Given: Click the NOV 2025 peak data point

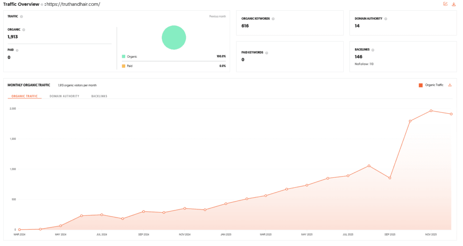Looking at the screenshot, I should point(431,111).
